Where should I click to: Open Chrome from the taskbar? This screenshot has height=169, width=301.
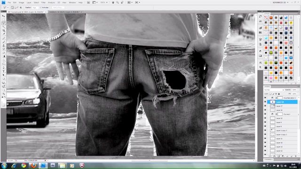pos(24,165)
